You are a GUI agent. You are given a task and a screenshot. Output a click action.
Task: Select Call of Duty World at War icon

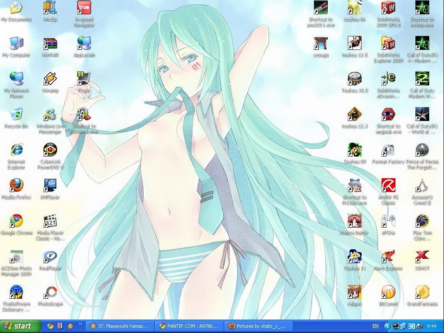(x=422, y=114)
